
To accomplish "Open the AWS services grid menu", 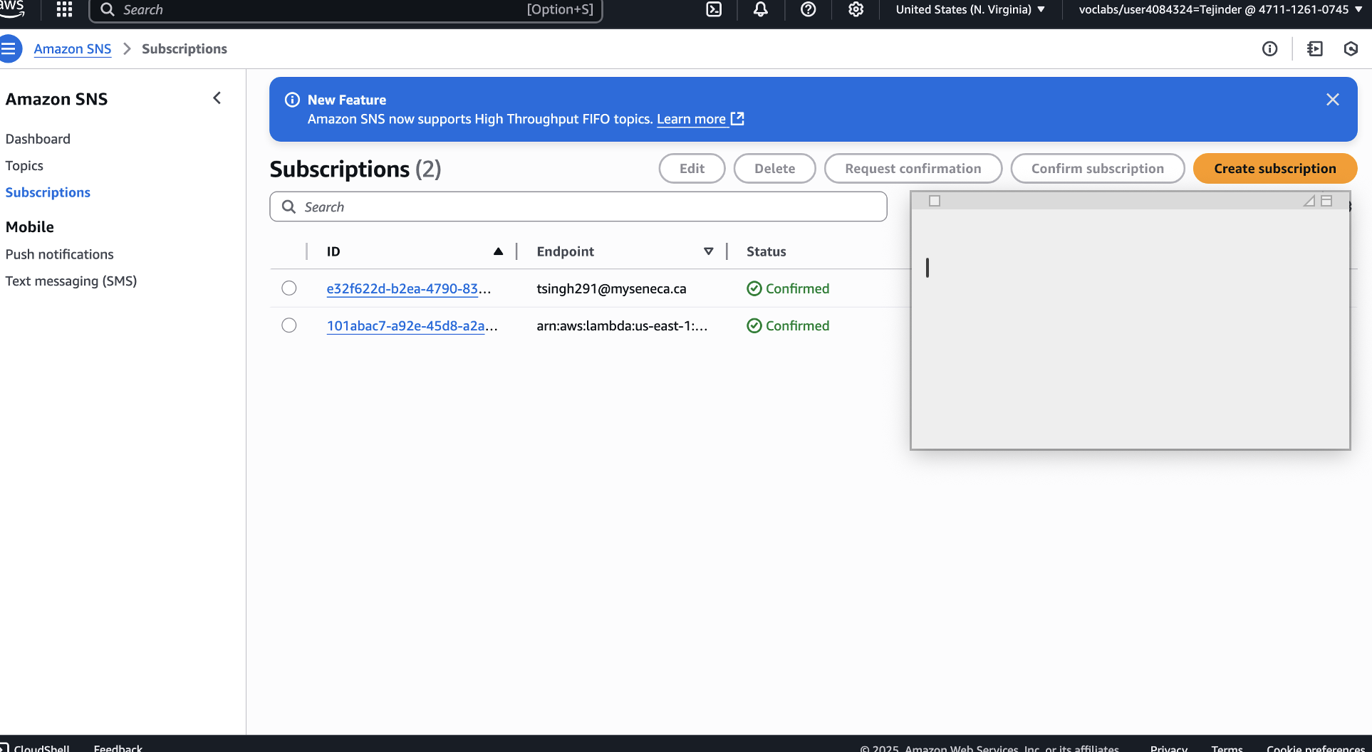I will 64,9.
